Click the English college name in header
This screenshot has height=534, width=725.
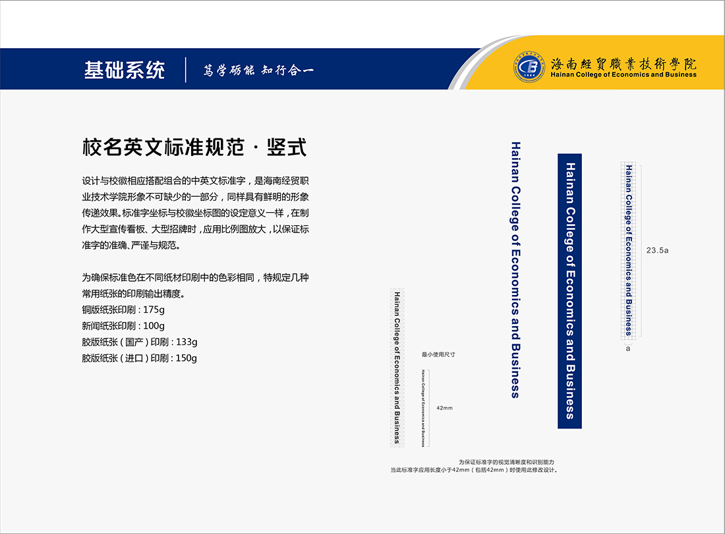point(623,75)
